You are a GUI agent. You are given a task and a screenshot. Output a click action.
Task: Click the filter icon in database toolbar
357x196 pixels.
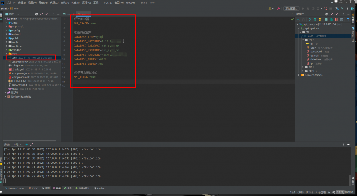348,19
